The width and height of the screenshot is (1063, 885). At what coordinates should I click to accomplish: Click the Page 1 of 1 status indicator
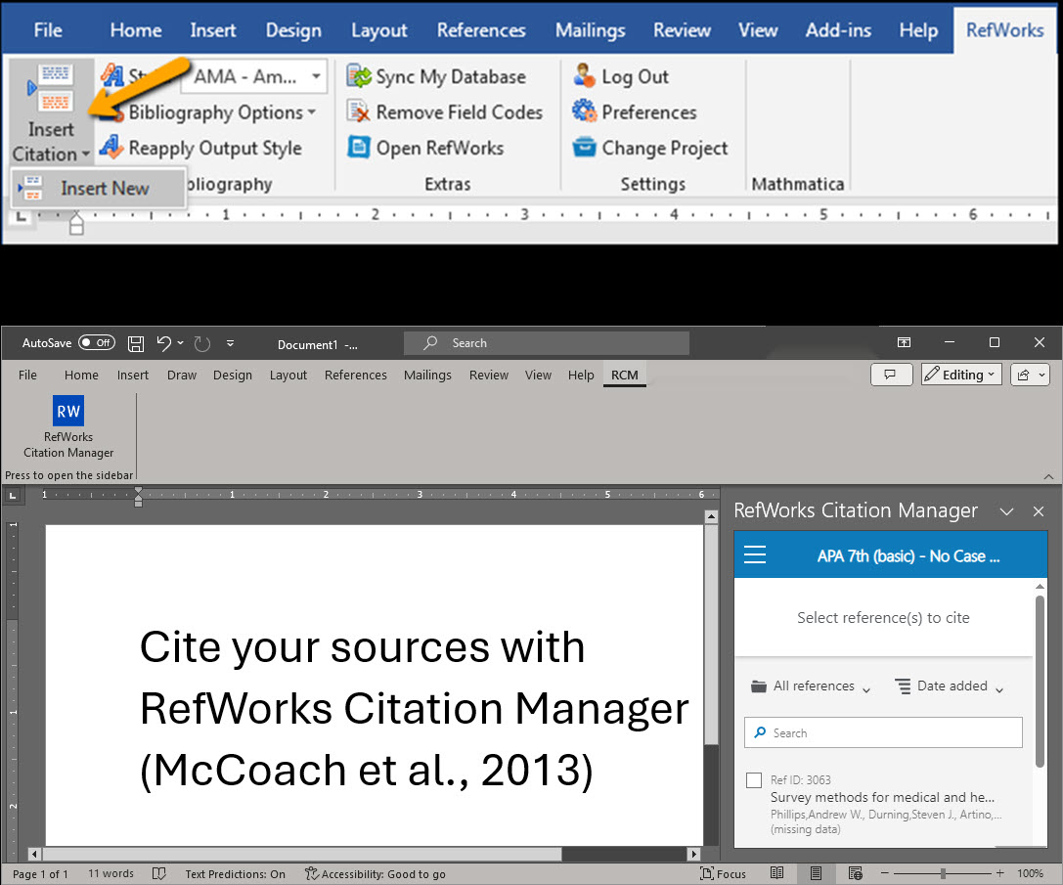(x=41, y=874)
